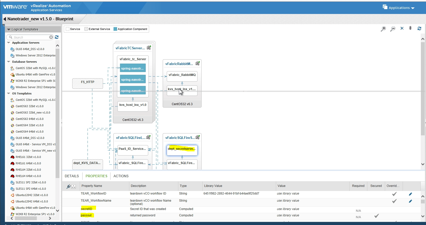The height and width of the screenshot is (225, 426).
Task: Click the node icon on vFabricSQLFireS
Action: pyautogui.click(x=198, y=137)
